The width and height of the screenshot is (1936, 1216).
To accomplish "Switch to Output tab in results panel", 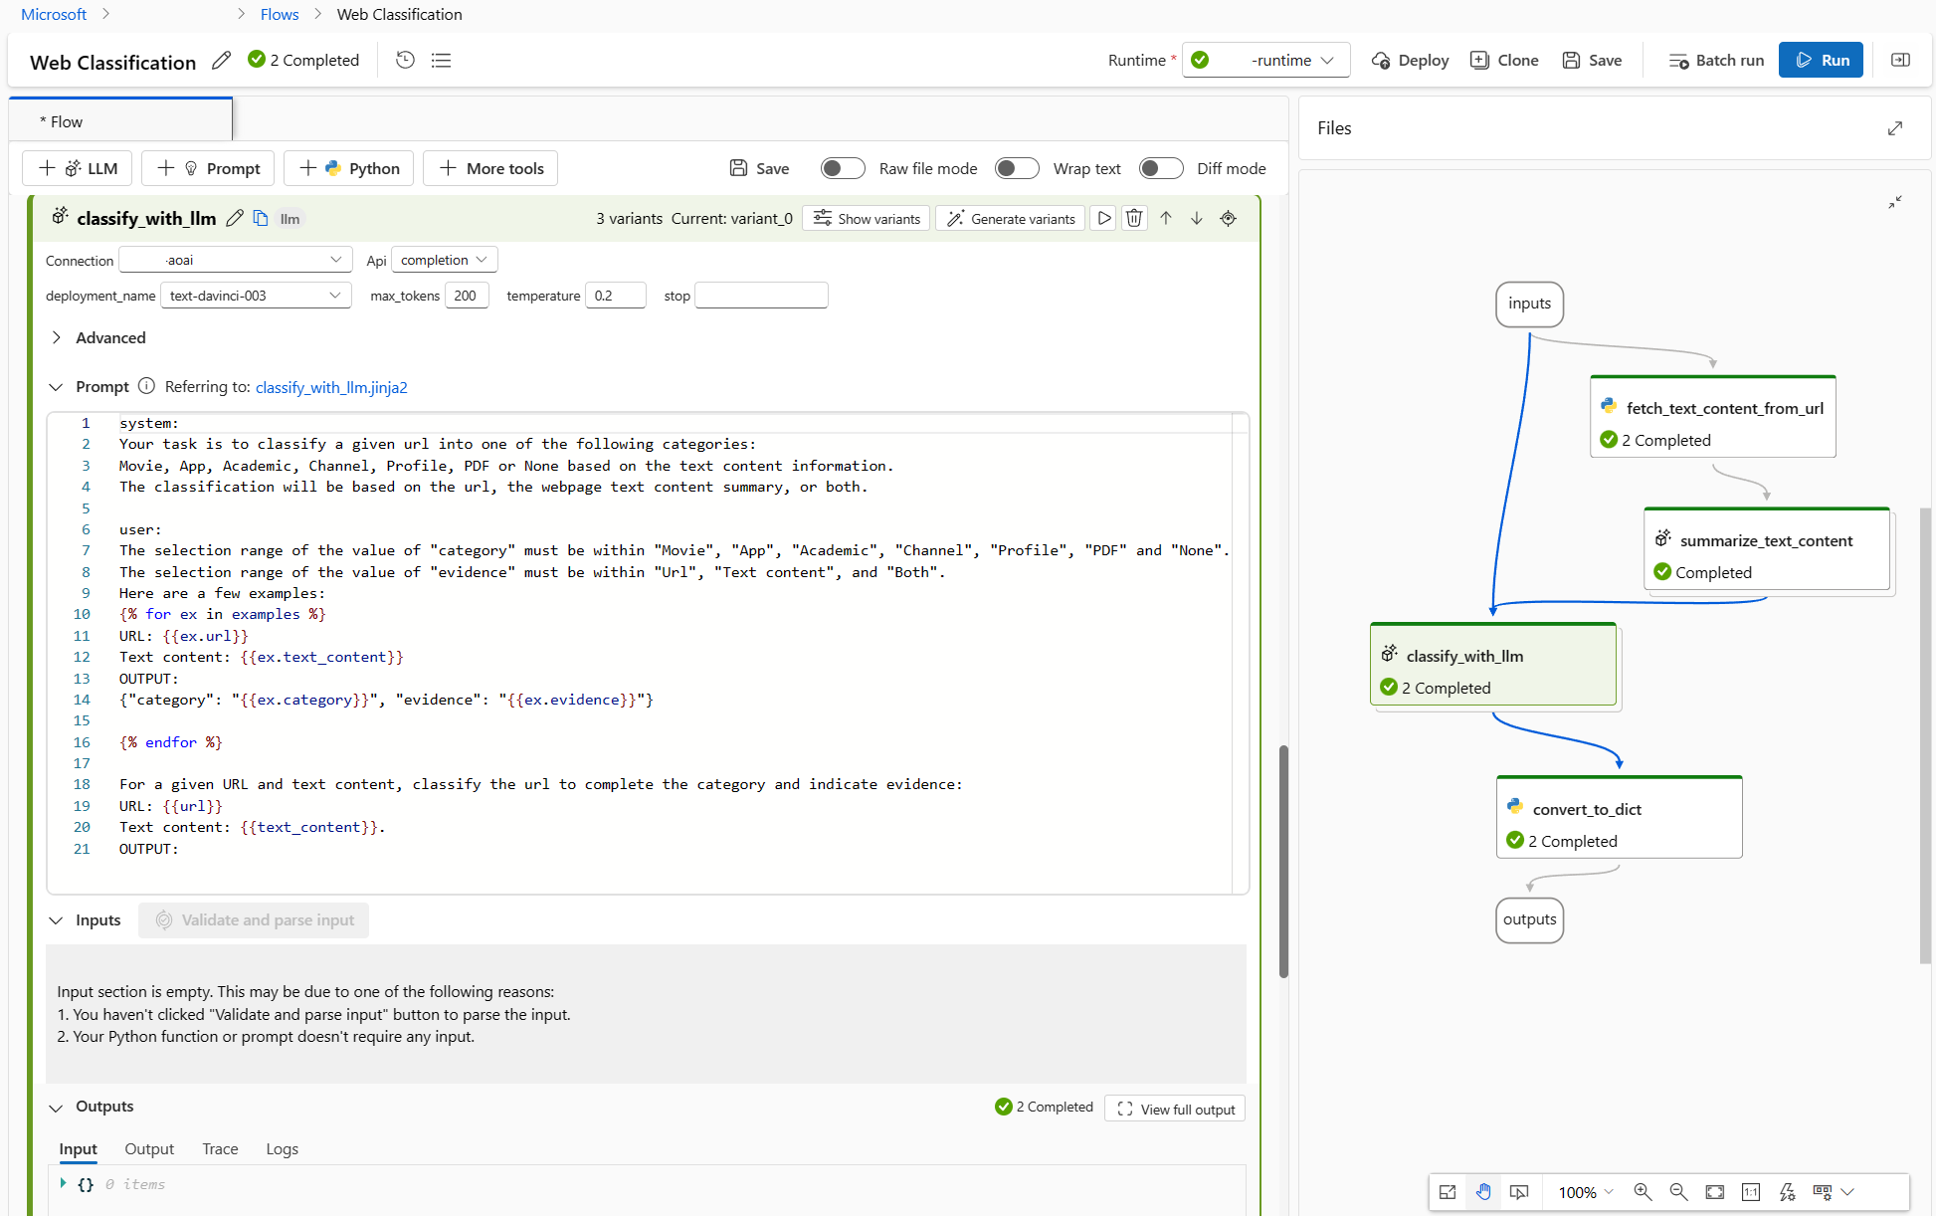I will click(x=150, y=1148).
